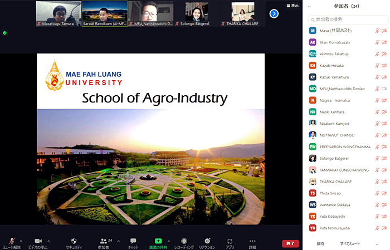Select participant name Akimitsu Takatsuji

[334, 54]
